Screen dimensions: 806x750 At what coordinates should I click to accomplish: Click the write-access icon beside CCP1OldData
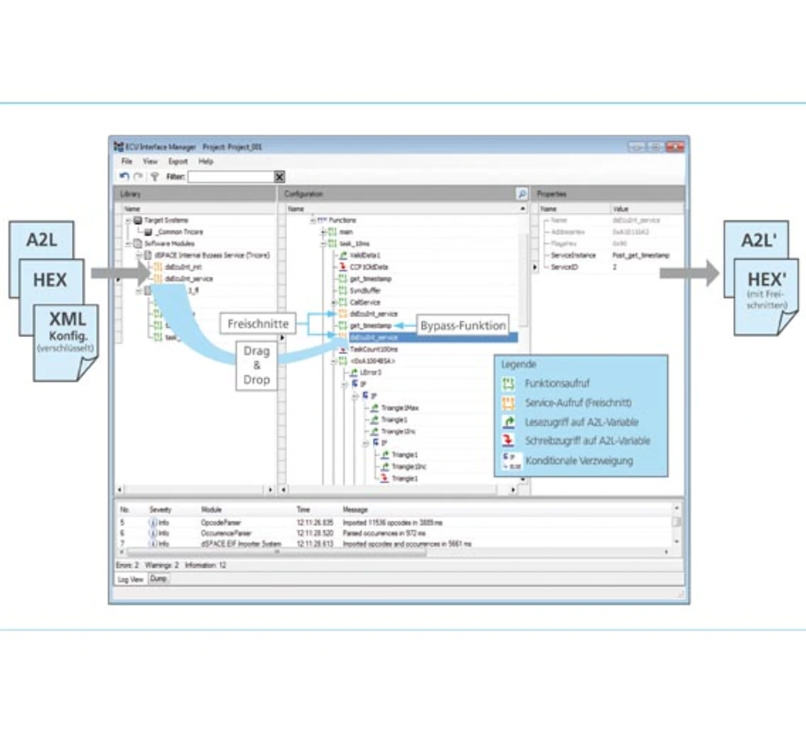point(343,267)
